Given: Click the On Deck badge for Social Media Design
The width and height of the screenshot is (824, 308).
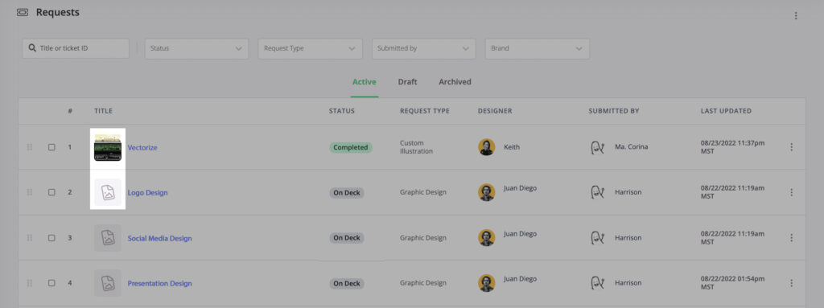Looking at the screenshot, I should (347, 238).
